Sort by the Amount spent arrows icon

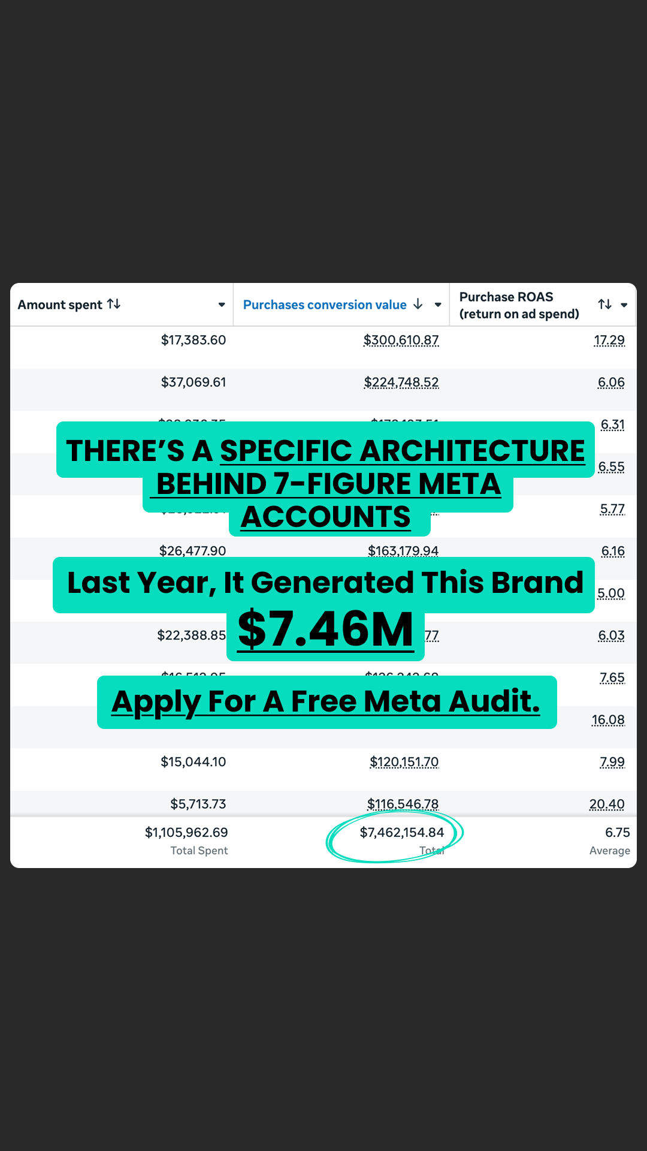click(x=114, y=304)
